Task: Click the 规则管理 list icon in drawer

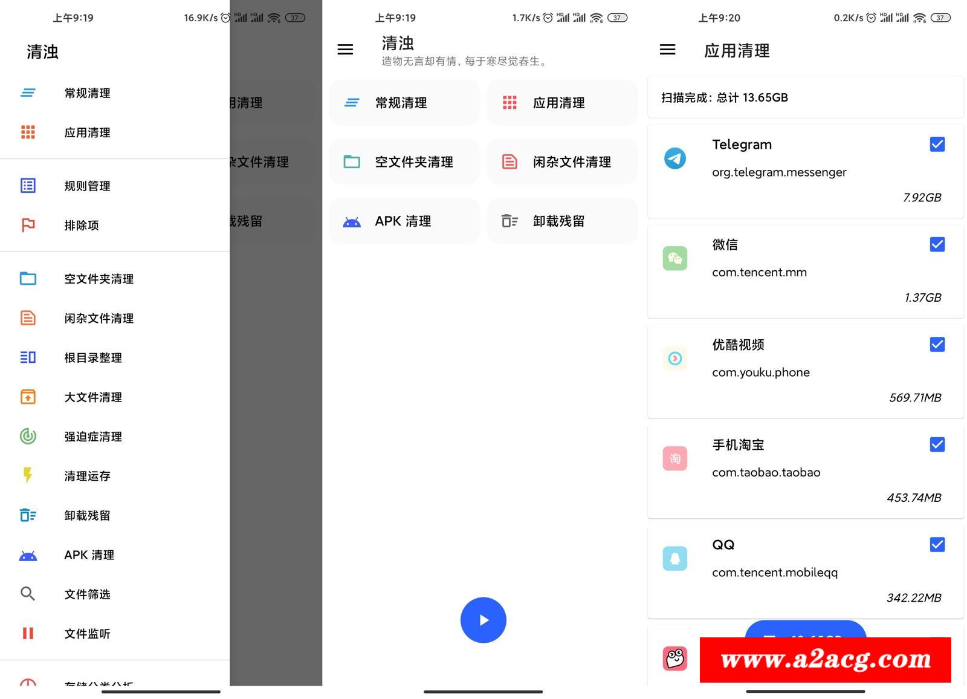Action: [28, 186]
